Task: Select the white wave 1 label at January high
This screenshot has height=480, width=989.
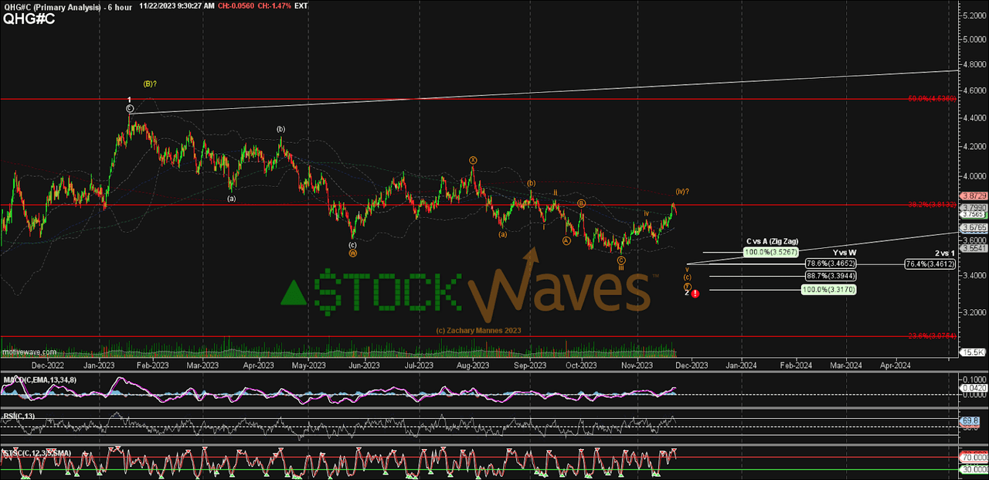Action: point(130,100)
